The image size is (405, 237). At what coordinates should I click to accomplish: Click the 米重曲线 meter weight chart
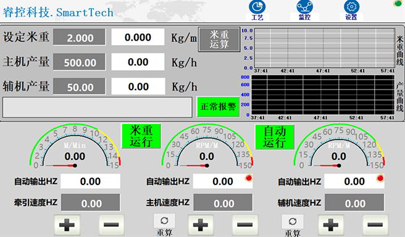[325, 48]
